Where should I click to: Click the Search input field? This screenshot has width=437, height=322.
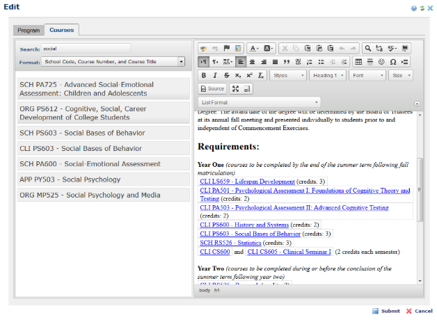tap(86, 49)
